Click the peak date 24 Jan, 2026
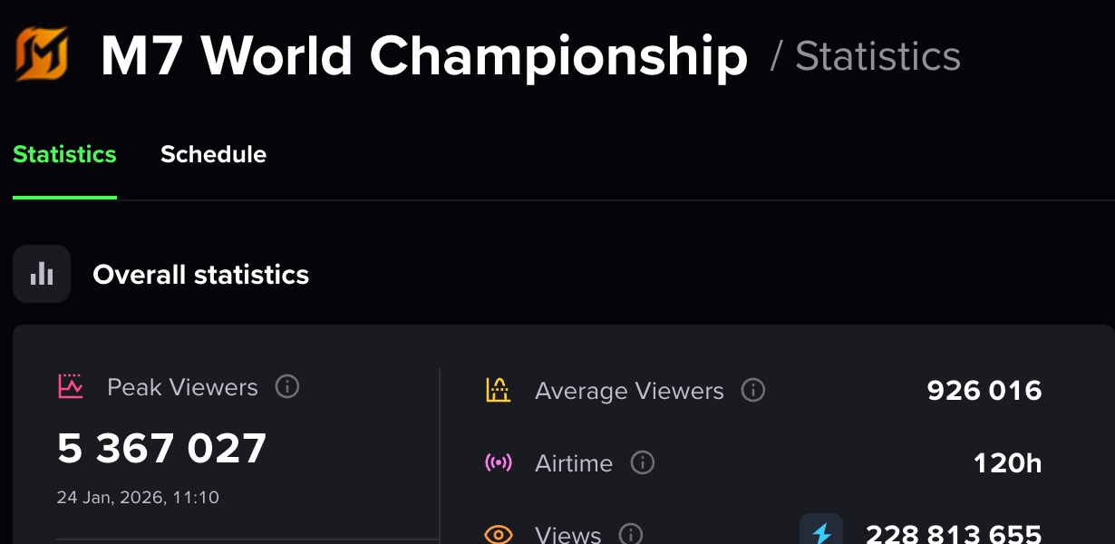1115x544 pixels. [x=138, y=498]
